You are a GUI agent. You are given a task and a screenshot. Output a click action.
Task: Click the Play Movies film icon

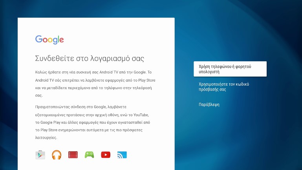tap(73, 155)
